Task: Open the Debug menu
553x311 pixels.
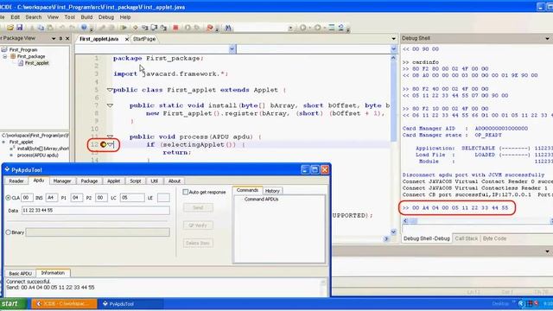Action: click(106, 17)
